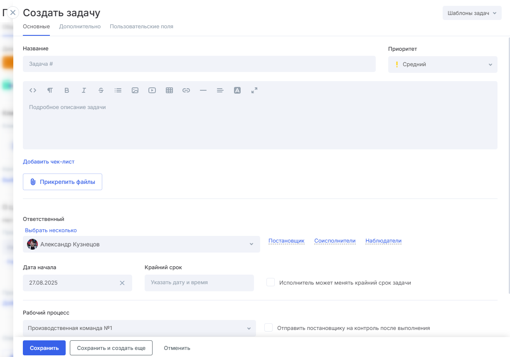The width and height of the screenshot is (510, 357).
Task: Expand description editor to fullscreen
Action: coord(254,90)
